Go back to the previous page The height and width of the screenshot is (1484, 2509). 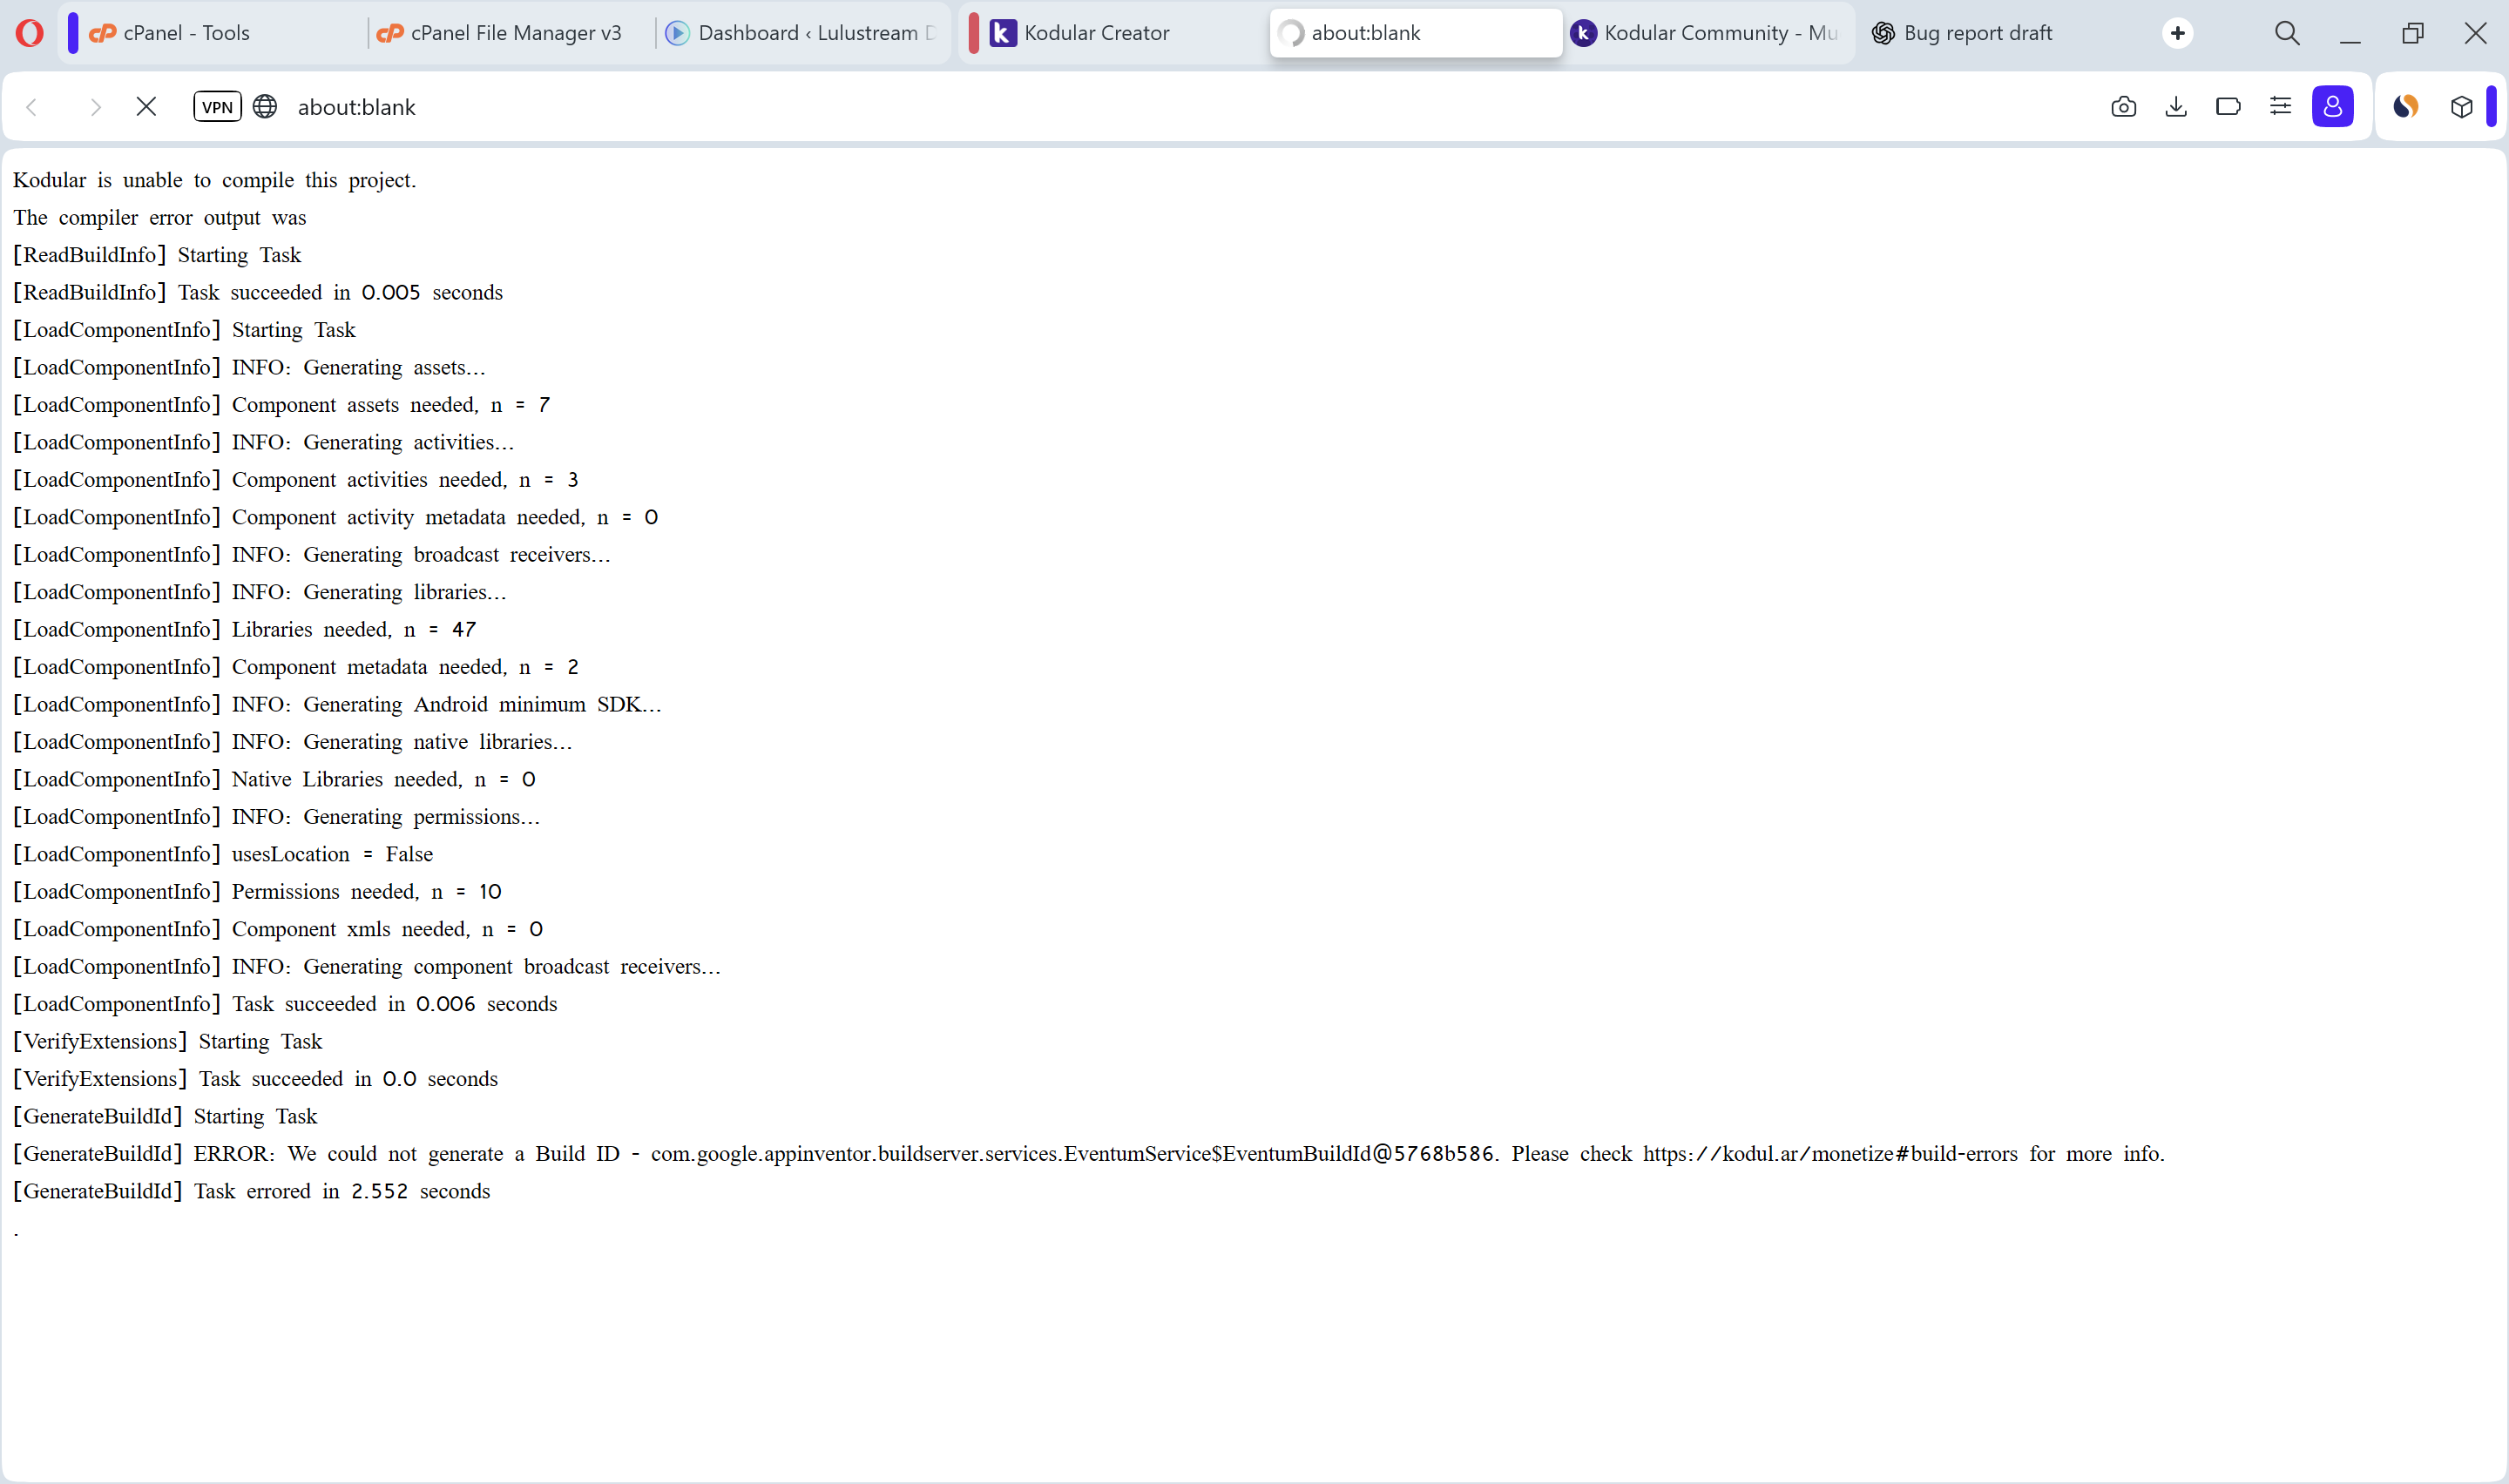point(32,107)
